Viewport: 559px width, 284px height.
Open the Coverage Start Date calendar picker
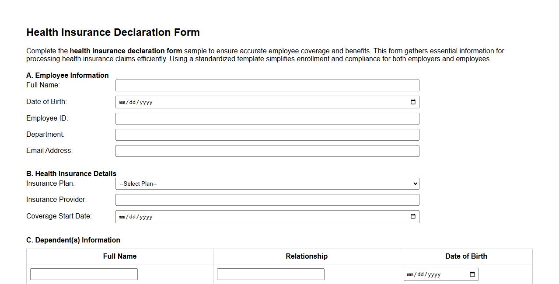(x=412, y=216)
